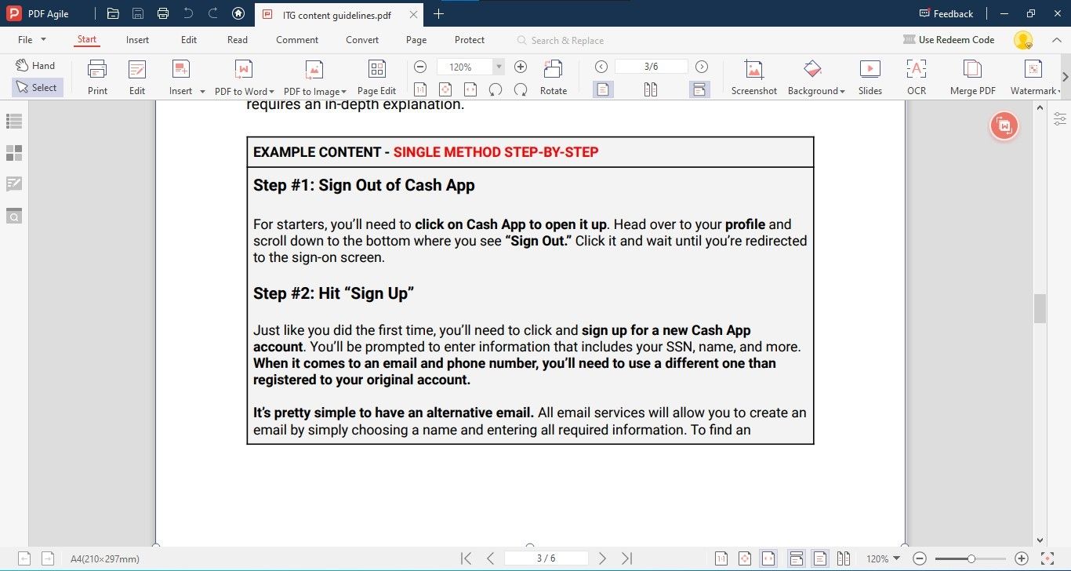Save the document with the disk icon
Viewport: 1071px width, 571px height.
coord(138,13)
